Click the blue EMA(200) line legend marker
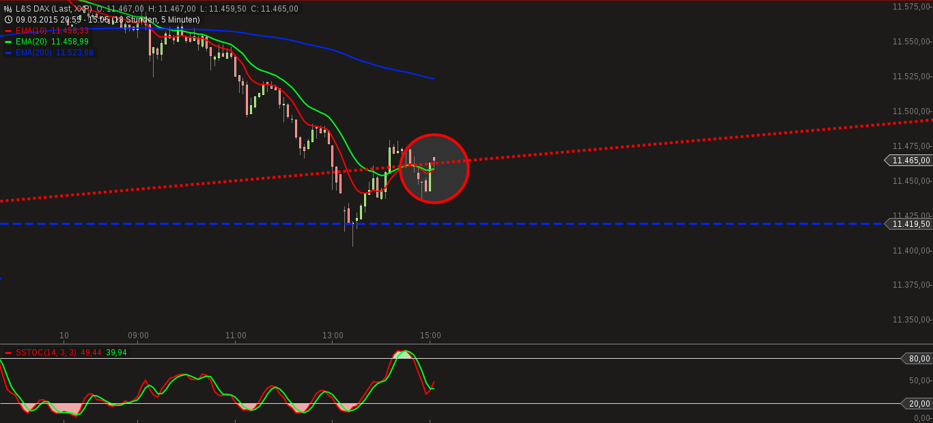 pos(8,52)
